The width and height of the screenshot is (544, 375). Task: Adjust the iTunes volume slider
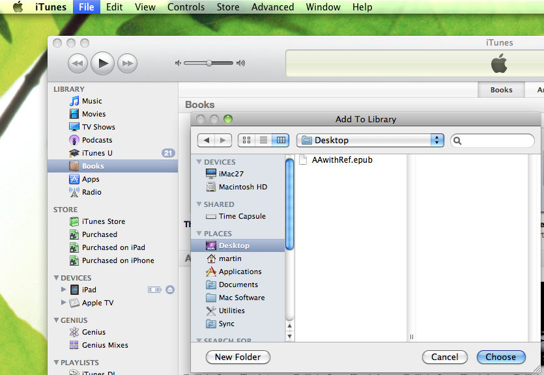(x=209, y=63)
